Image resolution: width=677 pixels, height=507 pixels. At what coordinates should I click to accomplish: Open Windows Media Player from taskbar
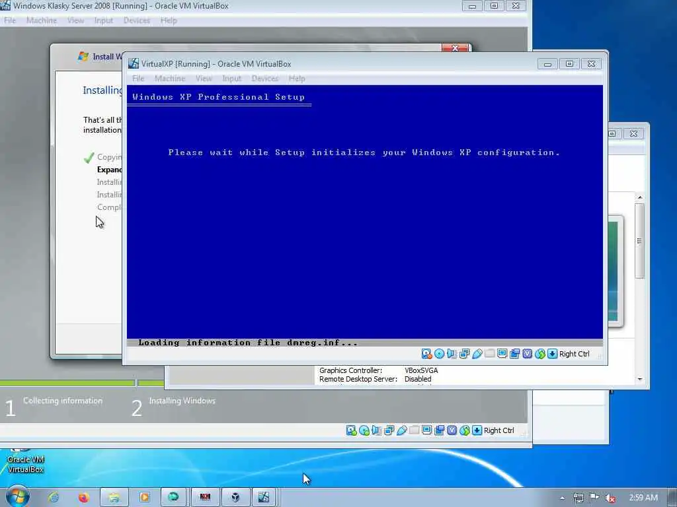pos(144,497)
